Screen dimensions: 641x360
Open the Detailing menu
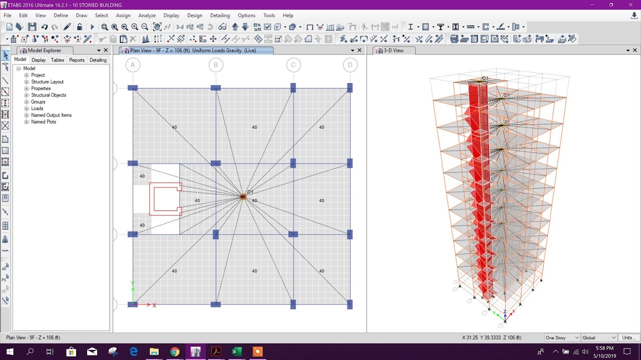point(220,15)
